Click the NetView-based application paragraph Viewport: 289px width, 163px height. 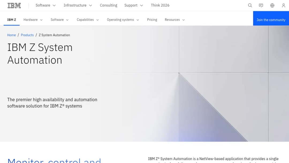pyautogui.click(x=214, y=160)
